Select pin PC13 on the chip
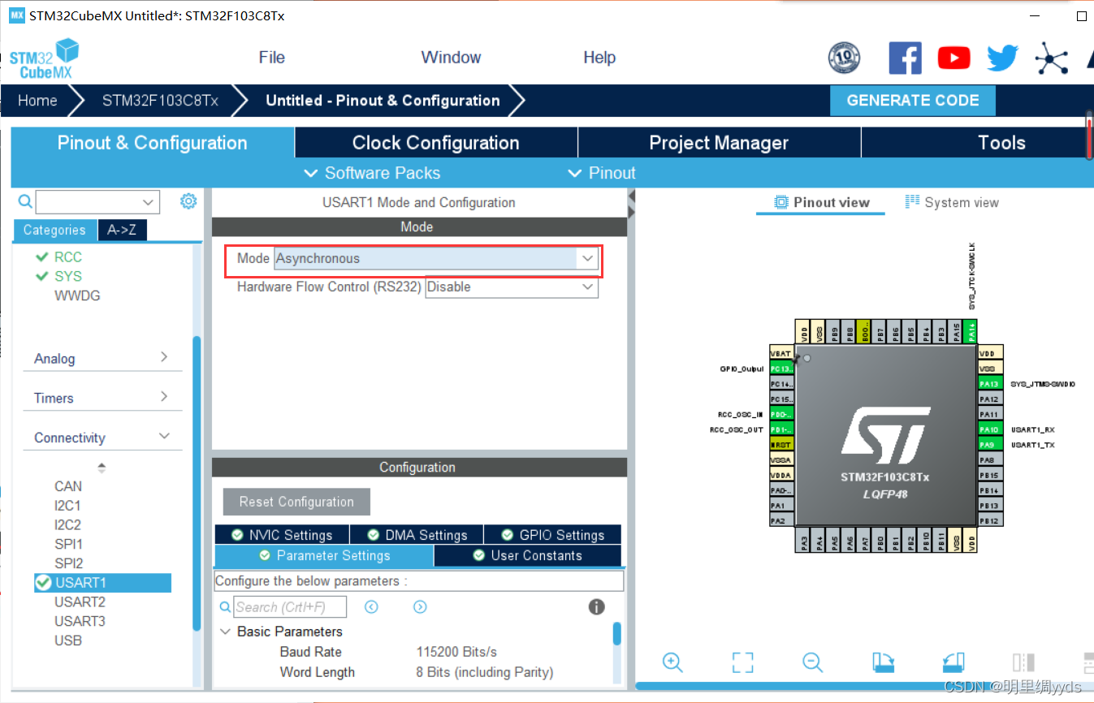Image resolution: width=1094 pixels, height=703 pixels. [781, 369]
